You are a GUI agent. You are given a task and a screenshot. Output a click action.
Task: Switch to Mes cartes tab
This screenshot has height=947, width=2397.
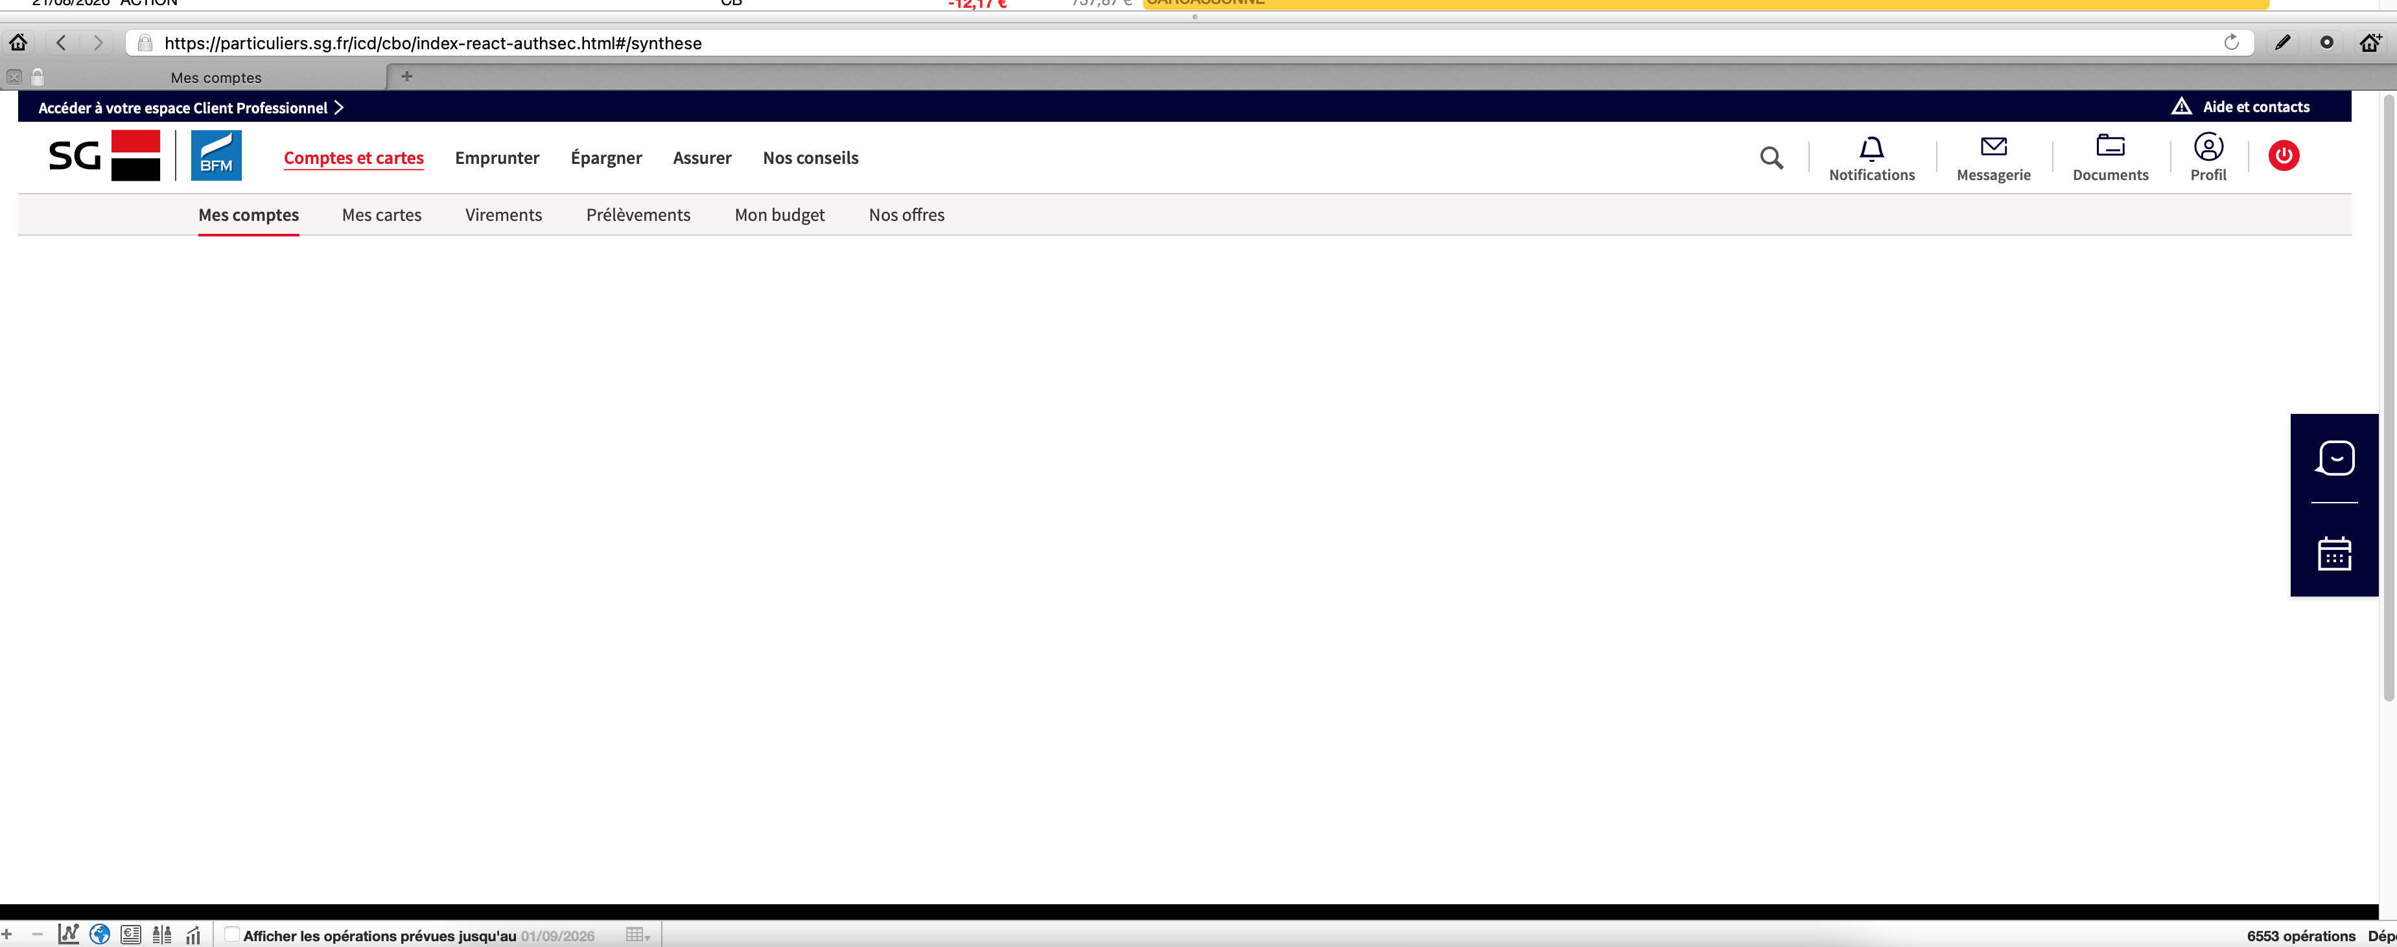pos(382,215)
